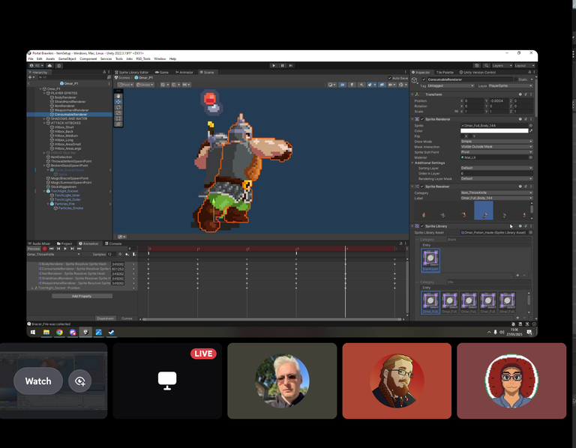The height and width of the screenshot is (448, 576).
Task: Select the Rotate tool in Scene
Action: pyautogui.click(x=118, y=108)
